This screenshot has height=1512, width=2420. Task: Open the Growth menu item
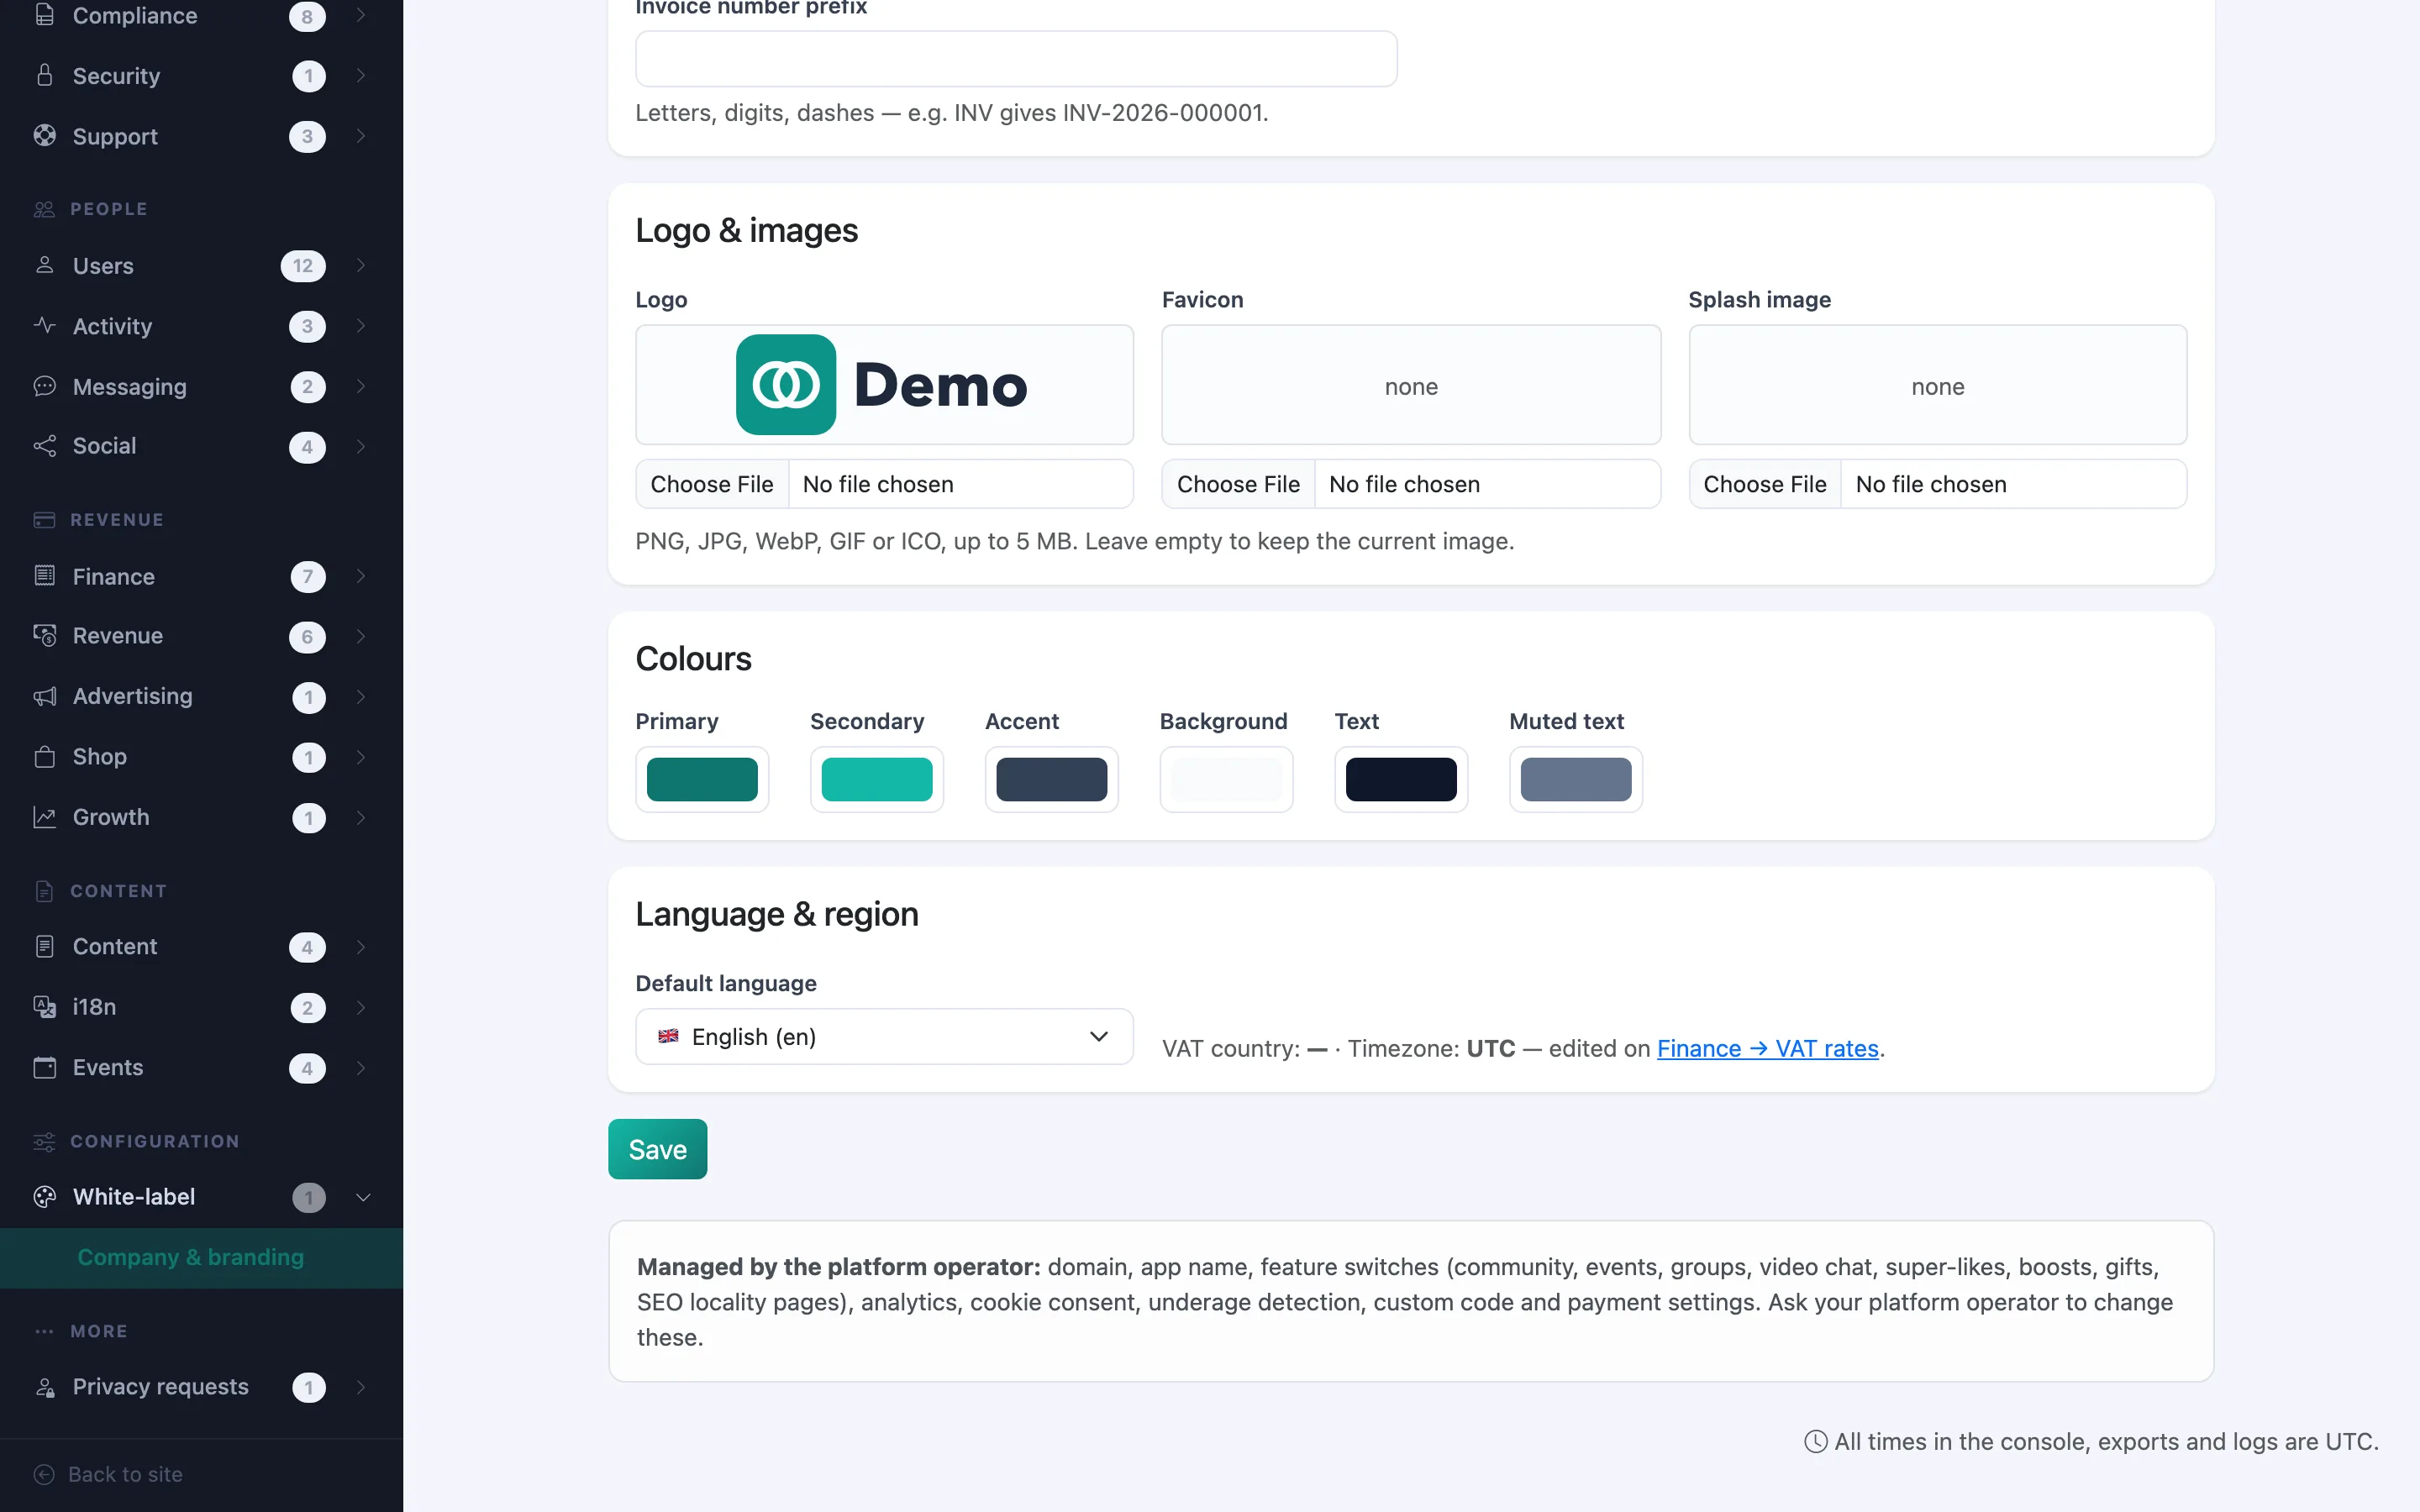tap(201, 817)
